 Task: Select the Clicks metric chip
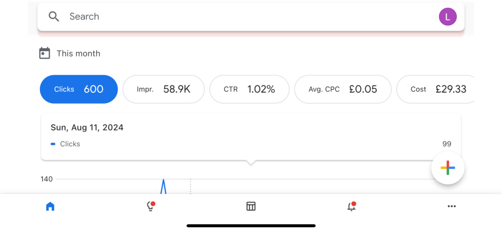pos(78,89)
